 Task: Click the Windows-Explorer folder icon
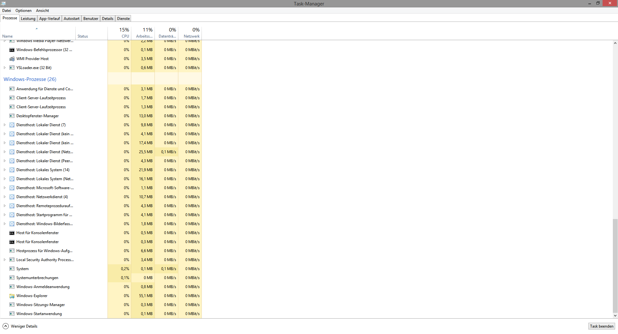[12, 296]
